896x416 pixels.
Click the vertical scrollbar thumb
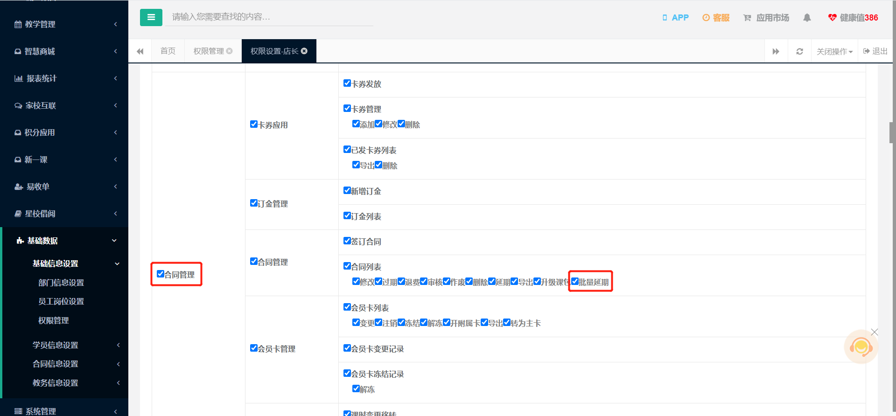click(891, 132)
